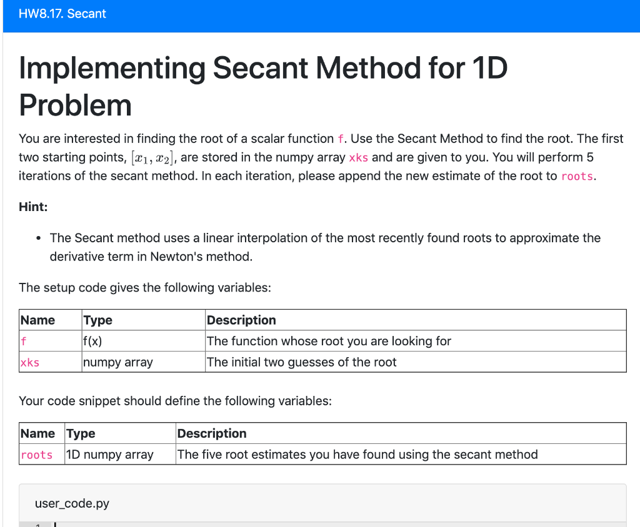Select the user_code.py file tab
This screenshot has height=527, width=640.
(71, 503)
